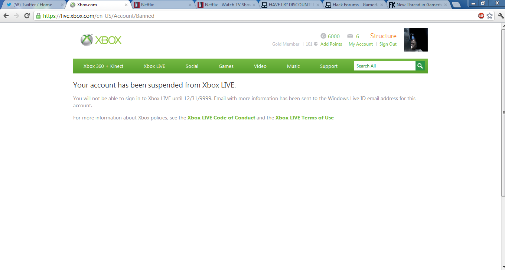This screenshot has width=505, height=270.
Task: Click the account suspended heading
Action: pos(154,85)
